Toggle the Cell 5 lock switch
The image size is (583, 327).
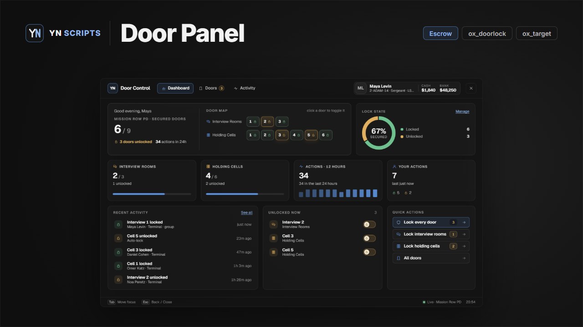(x=369, y=252)
